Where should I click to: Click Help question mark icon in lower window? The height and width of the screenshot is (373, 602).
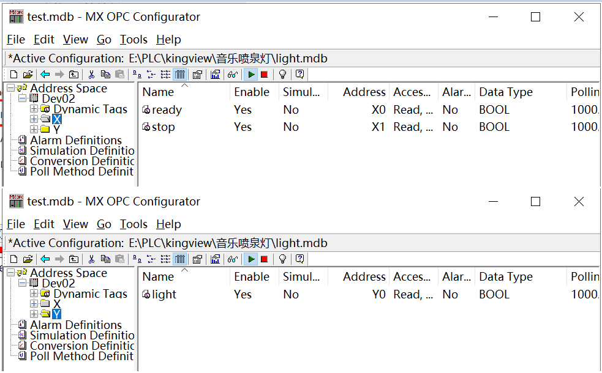pyautogui.click(x=300, y=259)
